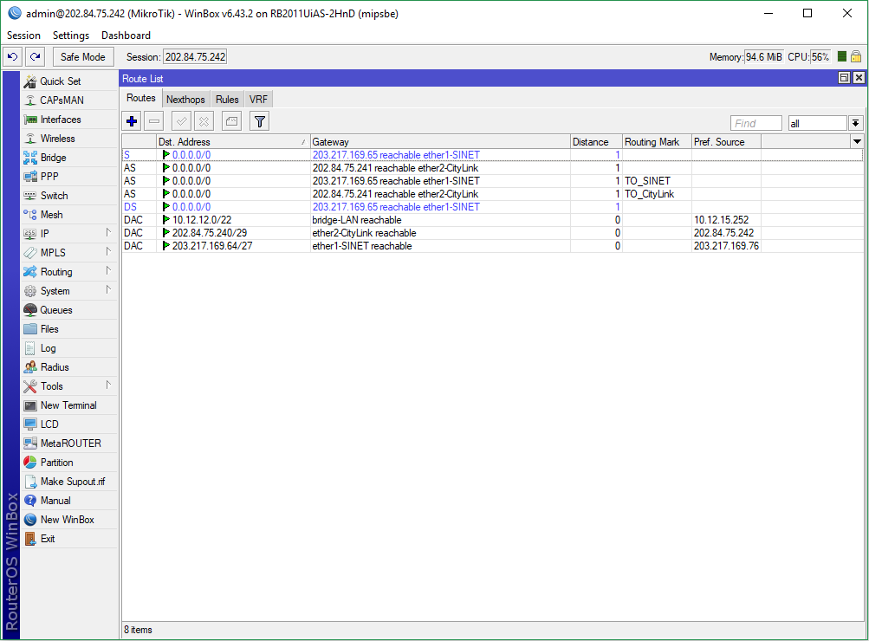Click Exit in sidebar

[69, 539]
